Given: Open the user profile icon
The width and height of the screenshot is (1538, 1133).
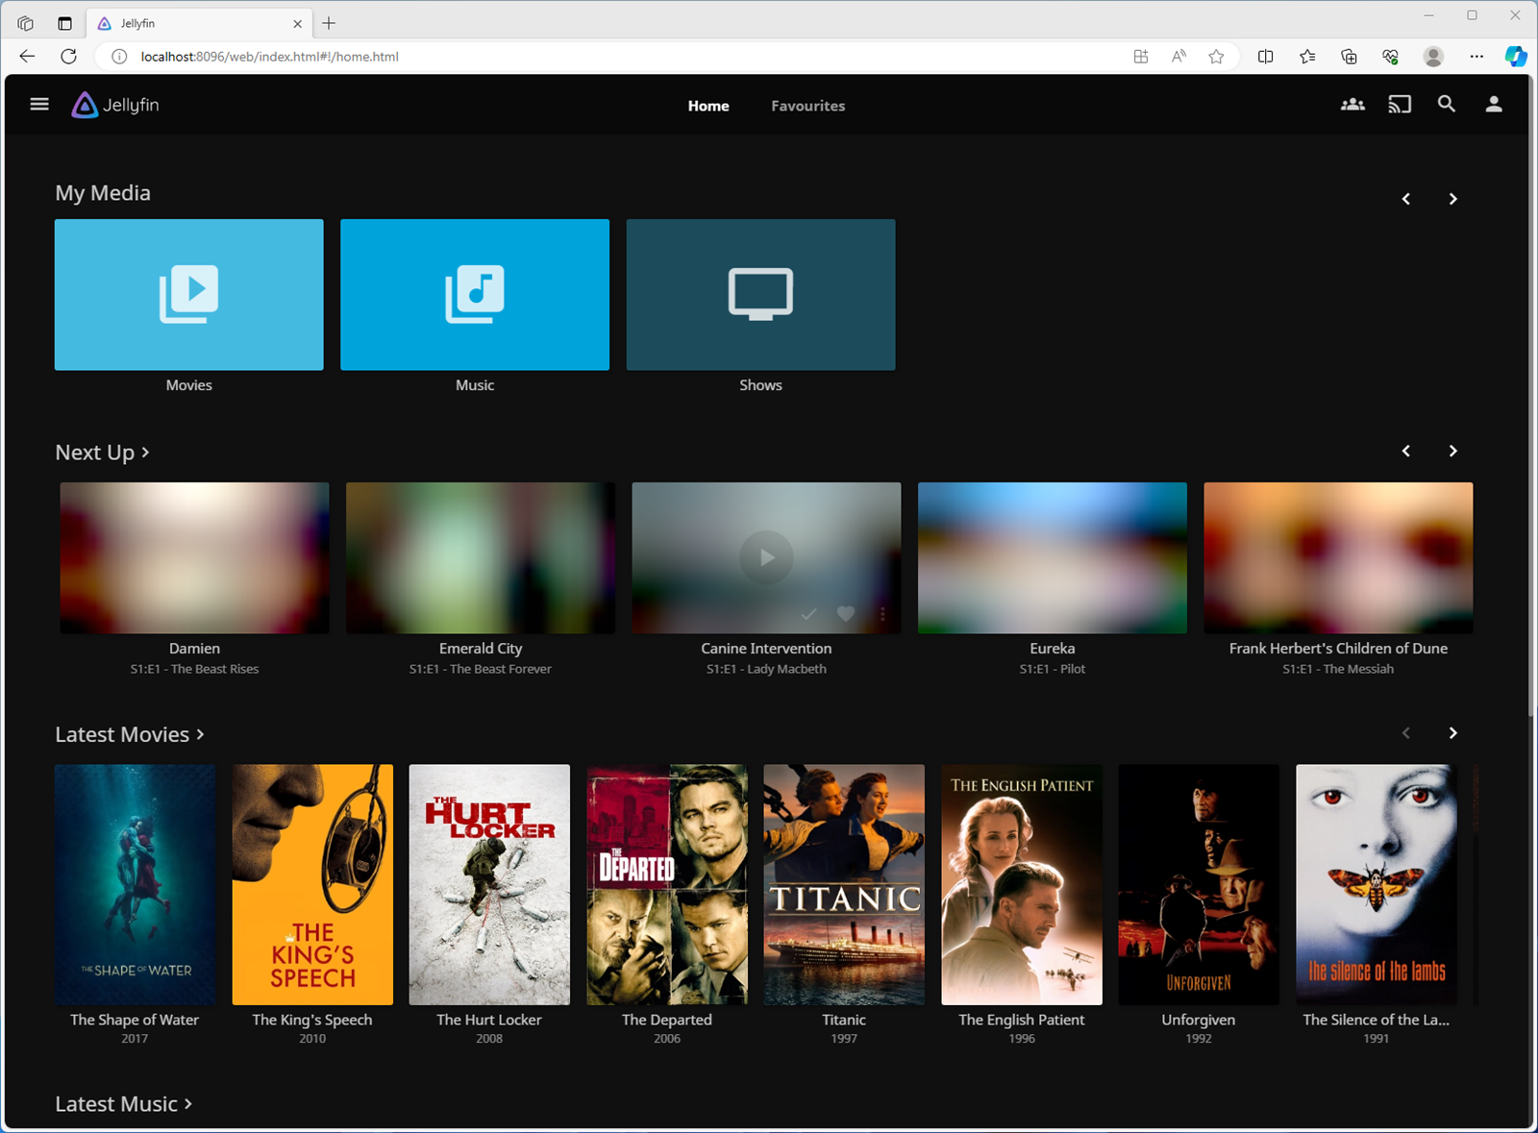Looking at the screenshot, I should [1493, 105].
